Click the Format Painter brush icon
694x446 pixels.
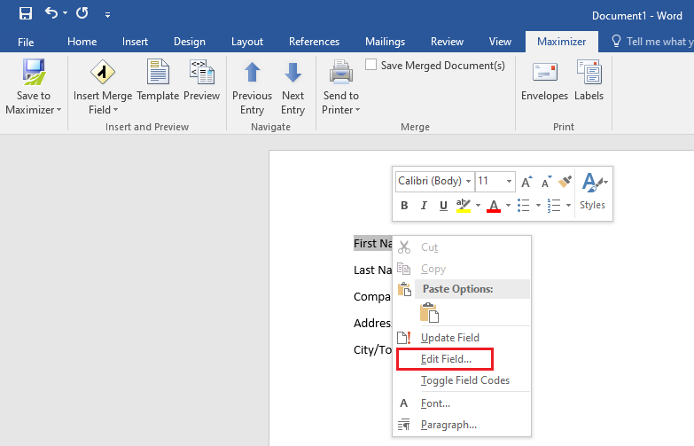tap(565, 181)
